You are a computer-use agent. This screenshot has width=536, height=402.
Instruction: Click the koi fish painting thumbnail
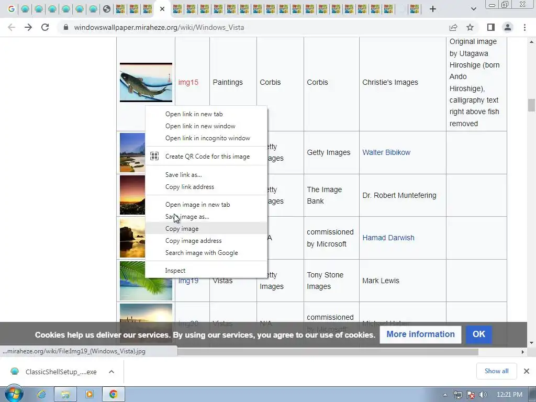[x=146, y=82]
